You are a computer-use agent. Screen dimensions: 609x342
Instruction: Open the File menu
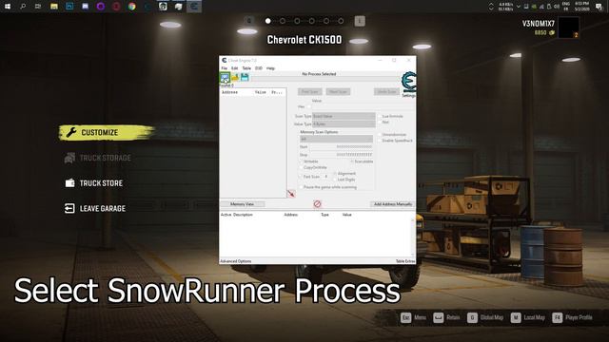coord(225,68)
